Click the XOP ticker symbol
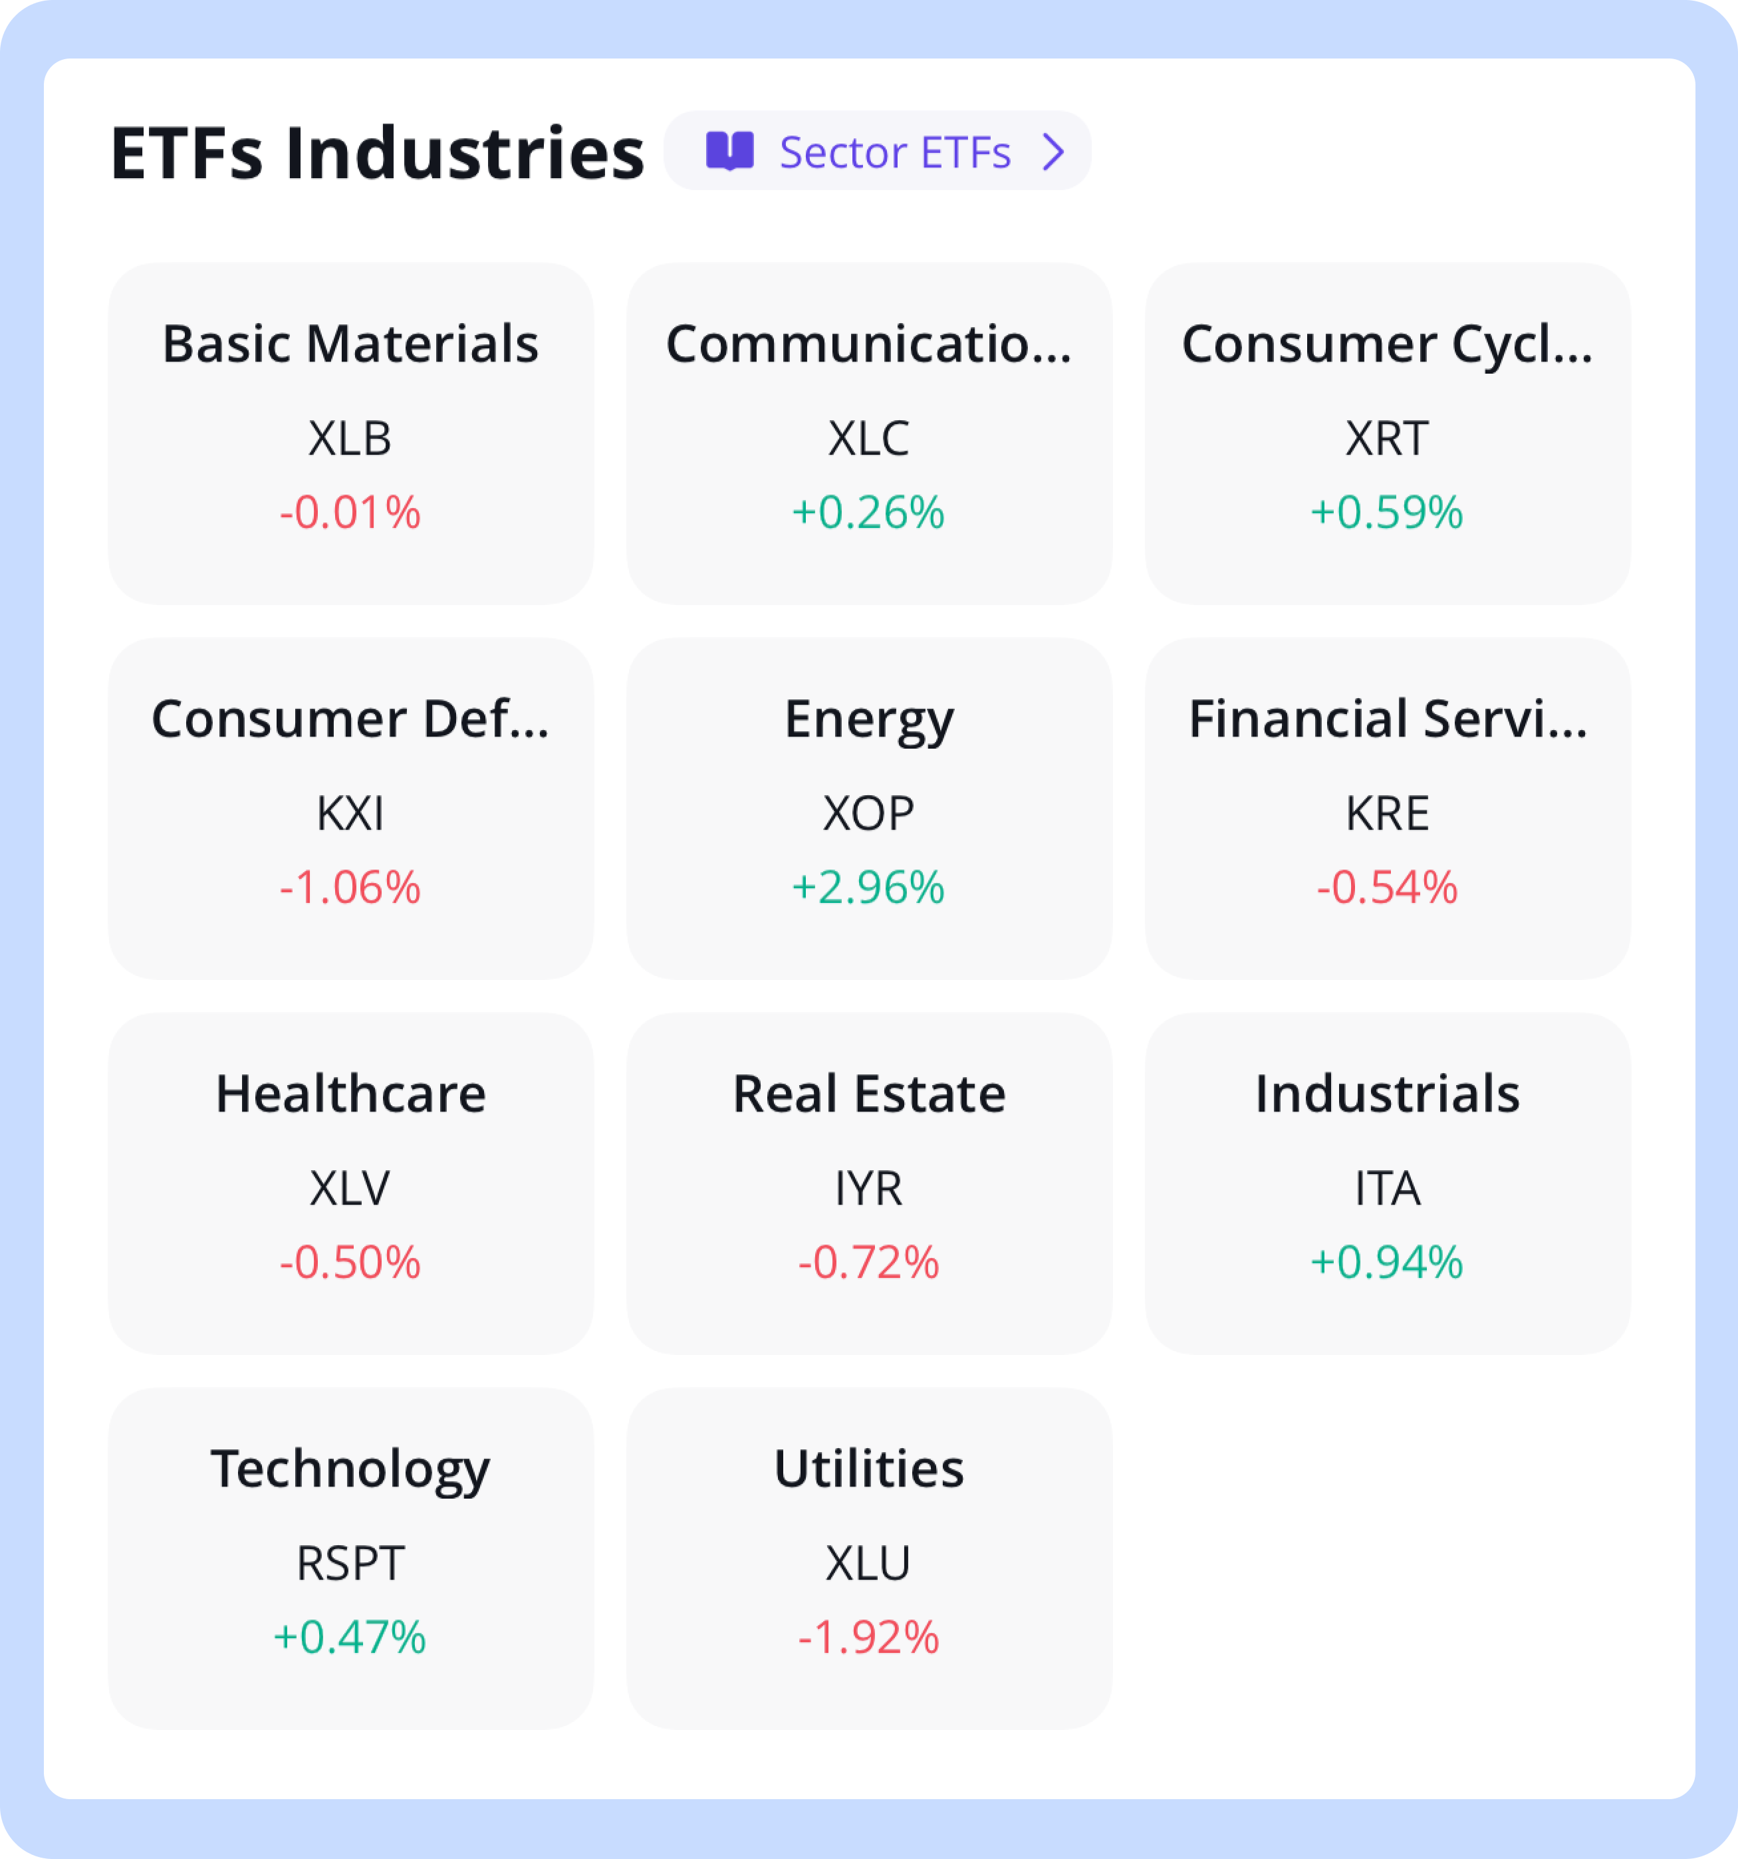1738x1859 pixels. tap(868, 812)
